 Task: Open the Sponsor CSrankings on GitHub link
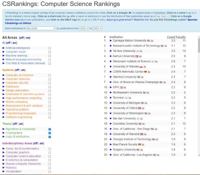17,23
